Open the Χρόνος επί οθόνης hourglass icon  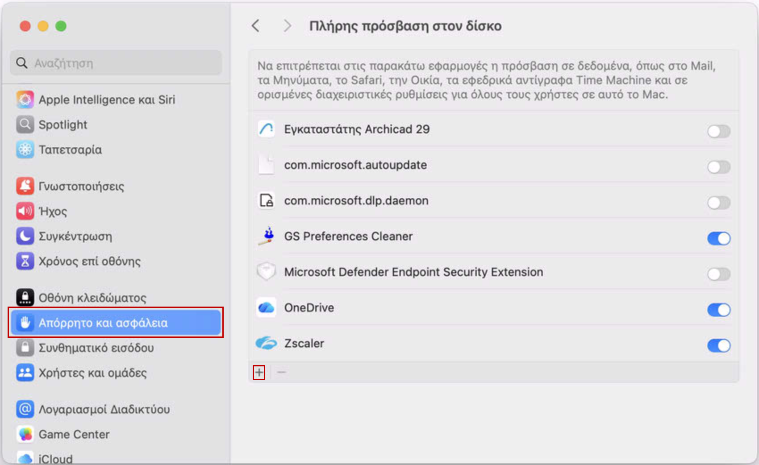(25, 261)
